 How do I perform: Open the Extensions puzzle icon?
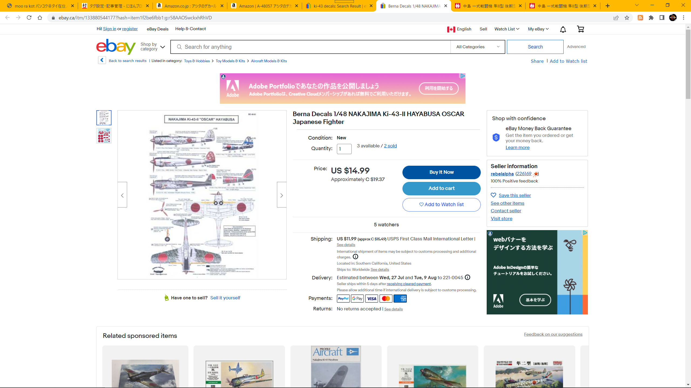click(x=651, y=18)
